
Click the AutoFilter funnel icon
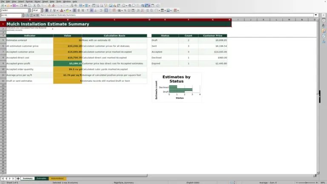(x=106, y=6)
